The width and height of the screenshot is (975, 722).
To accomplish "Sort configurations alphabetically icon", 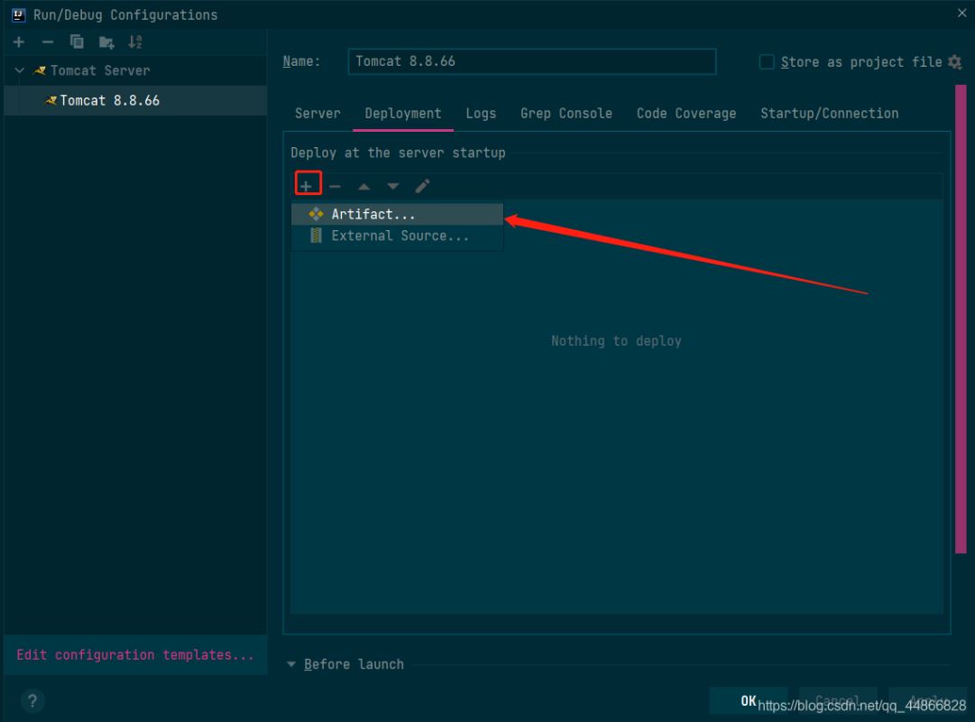I will [x=135, y=42].
